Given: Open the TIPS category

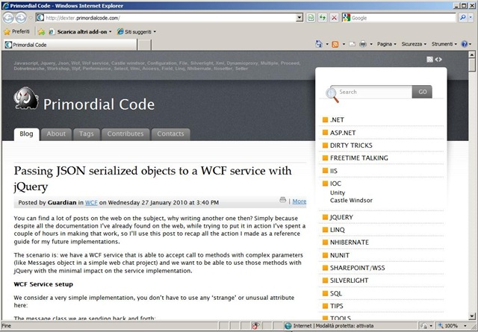Looking at the screenshot, I should (337, 306).
